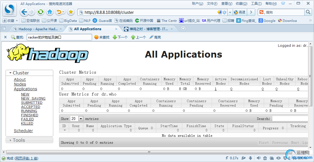Reload the page with green refresh icon
Image resolution: width=314 pixels, height=162 pixels.
[41, 12]
